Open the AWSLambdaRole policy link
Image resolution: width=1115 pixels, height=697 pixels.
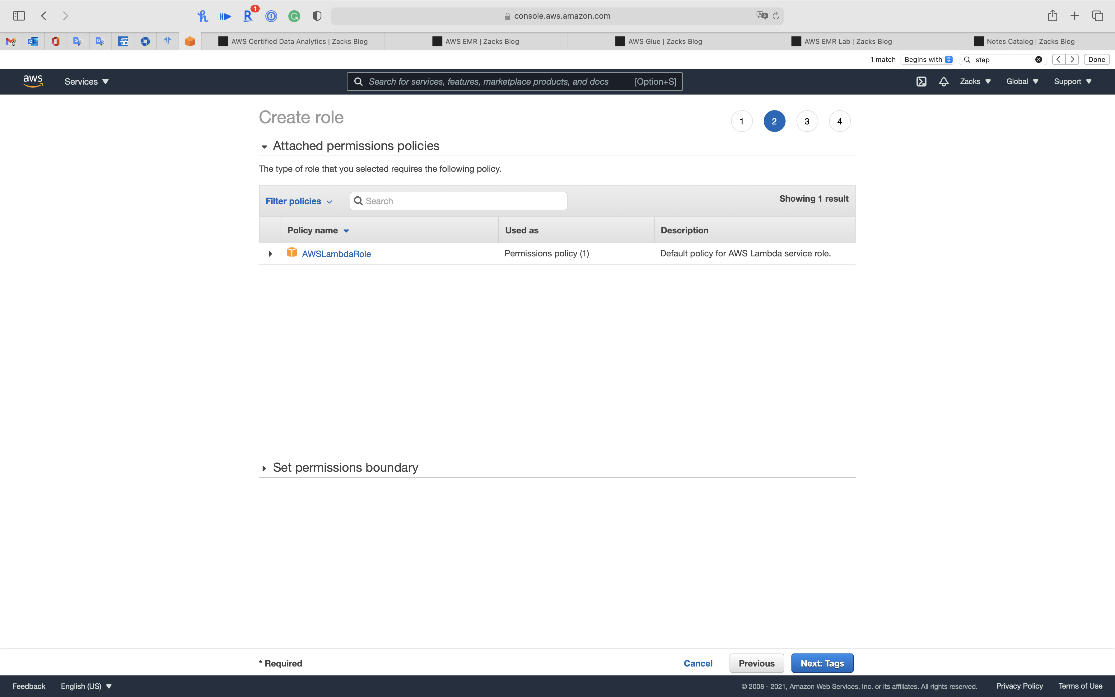336,254
